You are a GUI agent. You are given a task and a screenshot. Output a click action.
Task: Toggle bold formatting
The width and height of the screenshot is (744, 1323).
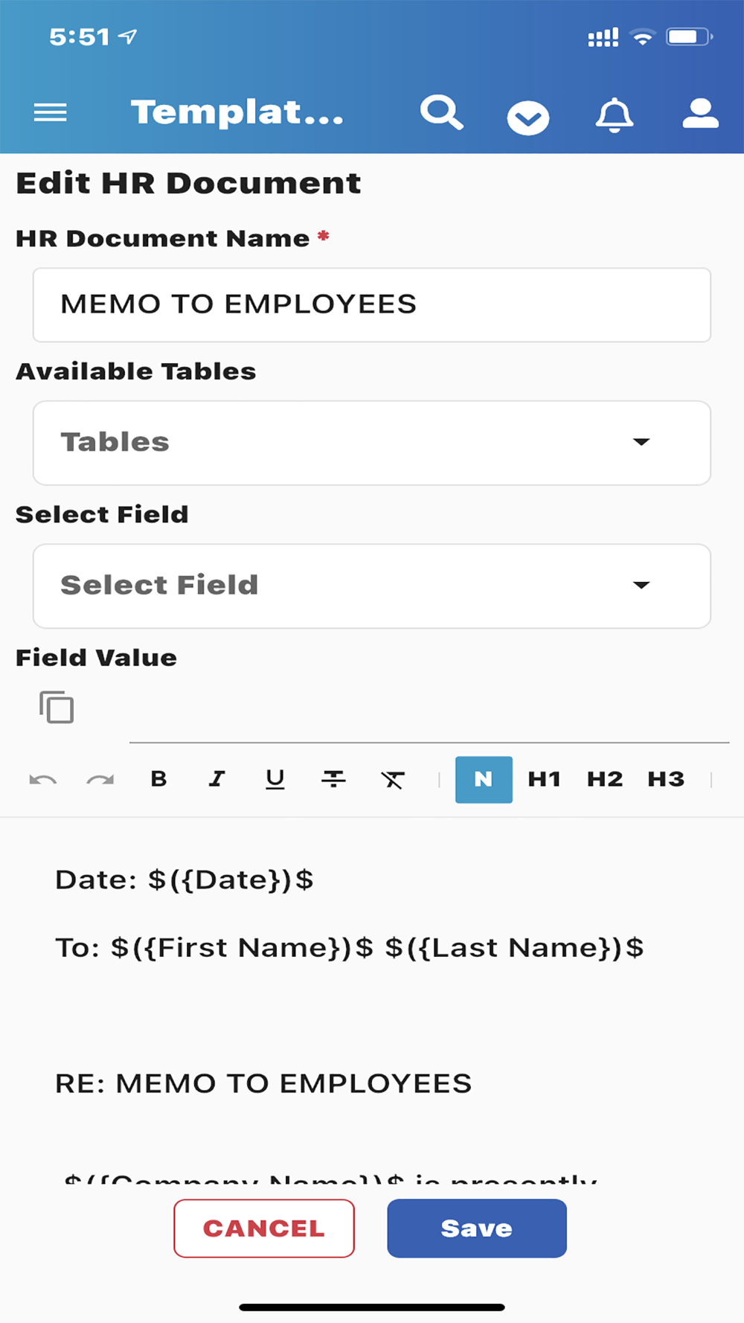(x=158, y=779)
